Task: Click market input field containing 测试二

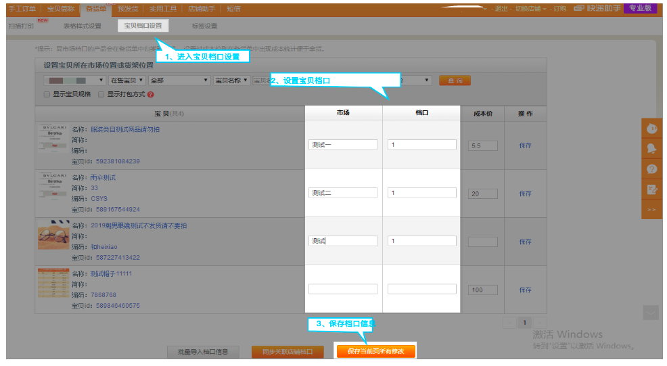Action: pos(342,193)
